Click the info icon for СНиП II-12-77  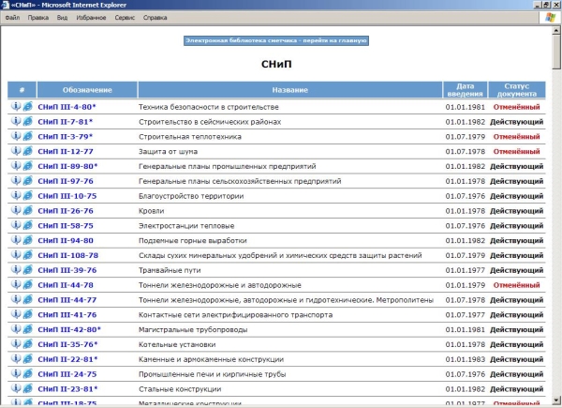(16, 151)
